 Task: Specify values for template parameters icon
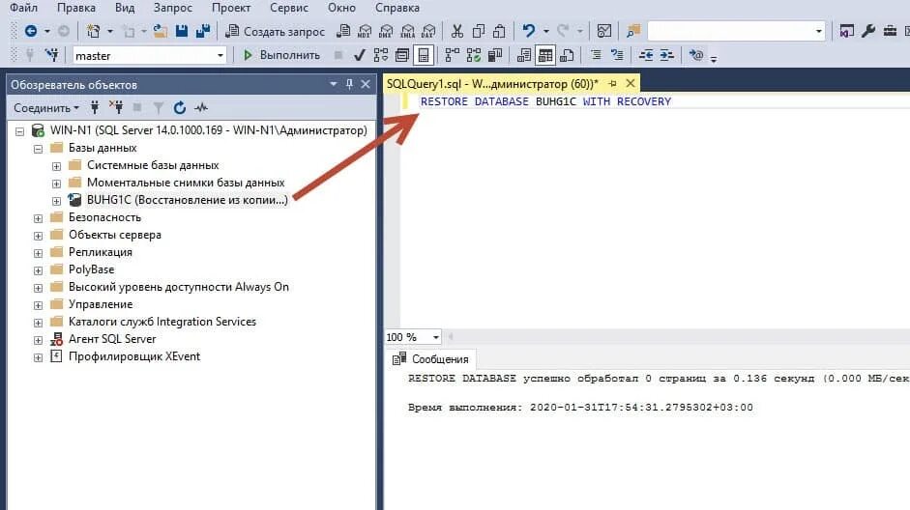pos(696,55)
